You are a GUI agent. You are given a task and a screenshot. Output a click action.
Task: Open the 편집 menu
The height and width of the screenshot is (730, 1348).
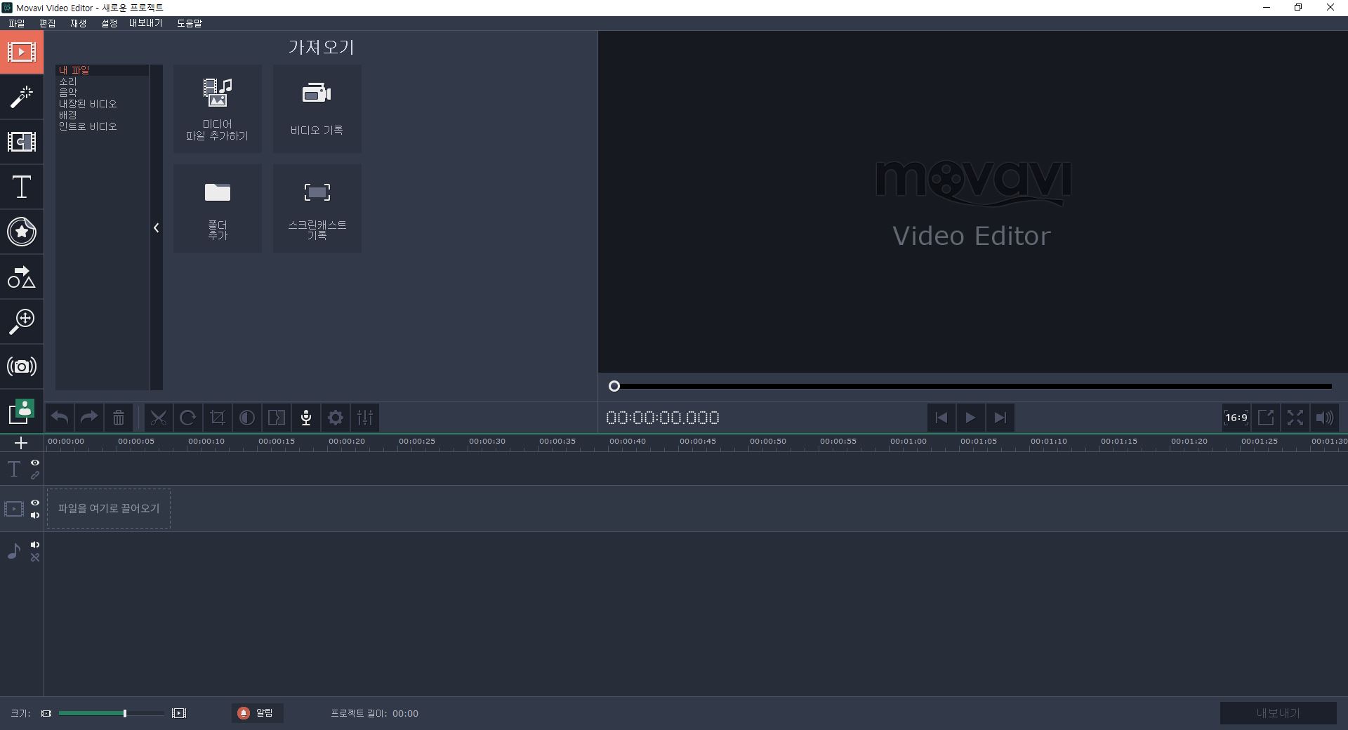click(47, 23)
